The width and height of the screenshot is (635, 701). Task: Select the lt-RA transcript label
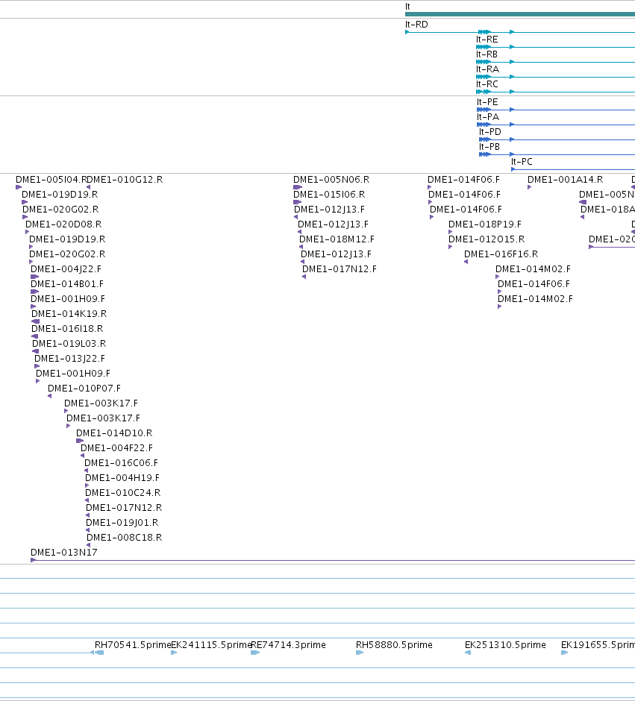coord(487,69)
